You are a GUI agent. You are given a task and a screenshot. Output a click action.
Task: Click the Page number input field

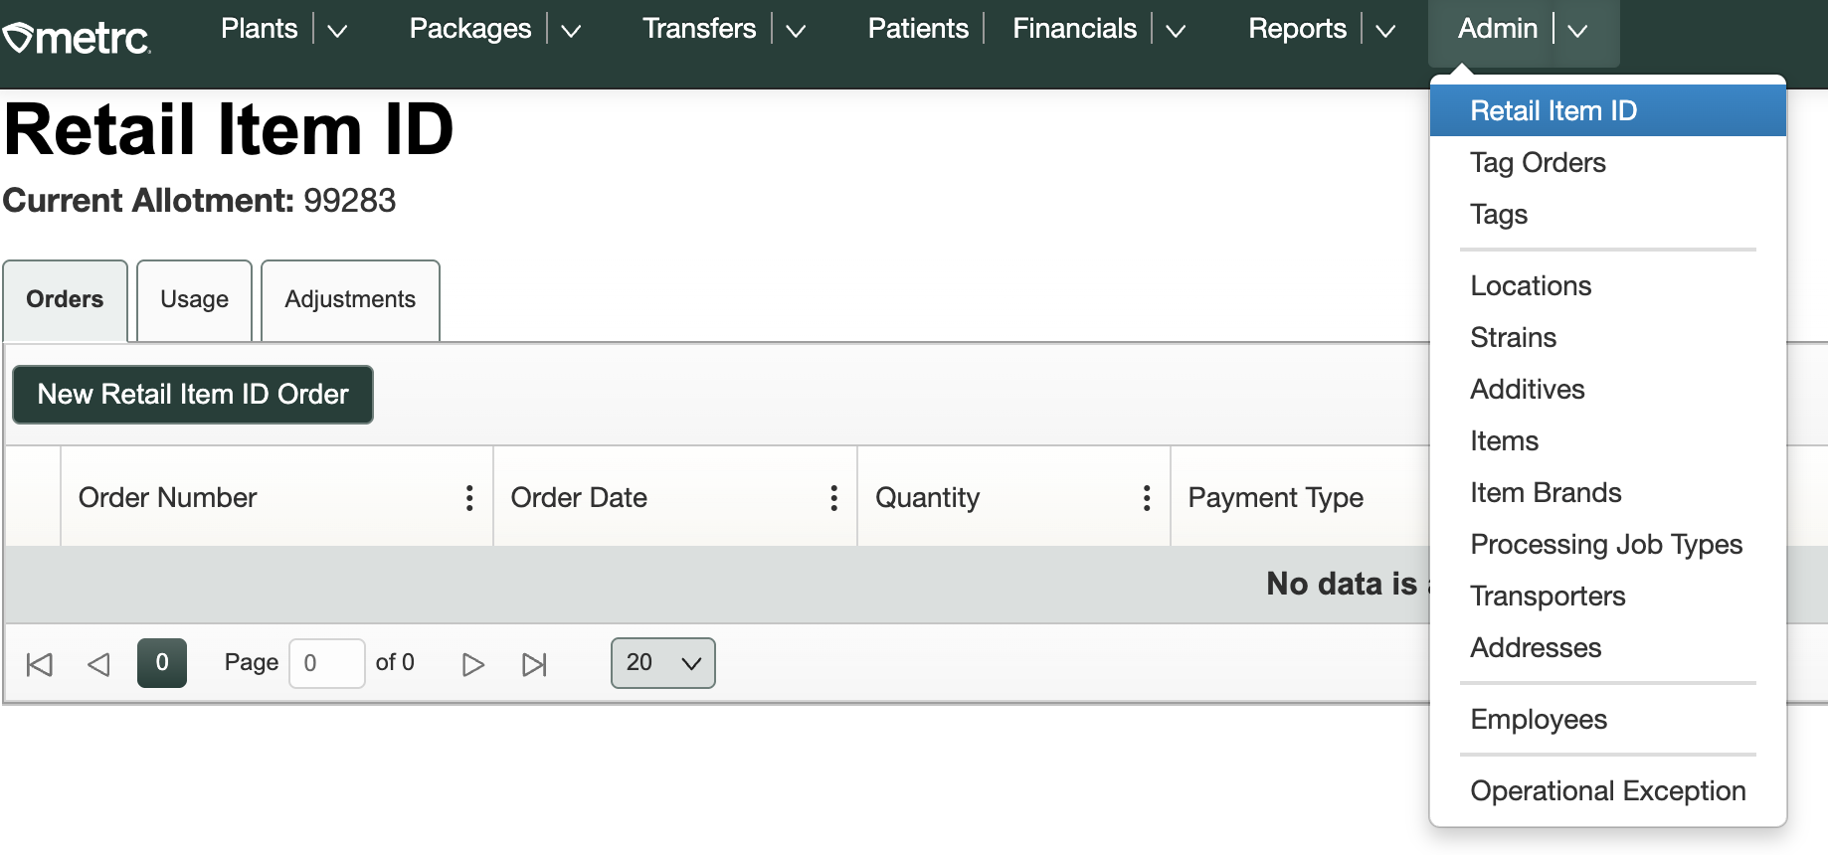(x=326, y=663)
